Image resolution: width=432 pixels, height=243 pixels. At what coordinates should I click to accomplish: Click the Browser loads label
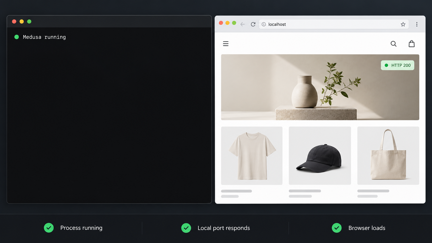tap(367, 228)
